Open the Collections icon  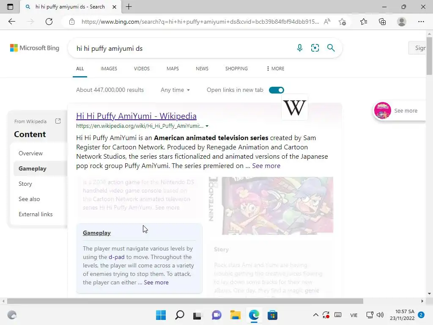pyautogui.click(x=382, y=22)
